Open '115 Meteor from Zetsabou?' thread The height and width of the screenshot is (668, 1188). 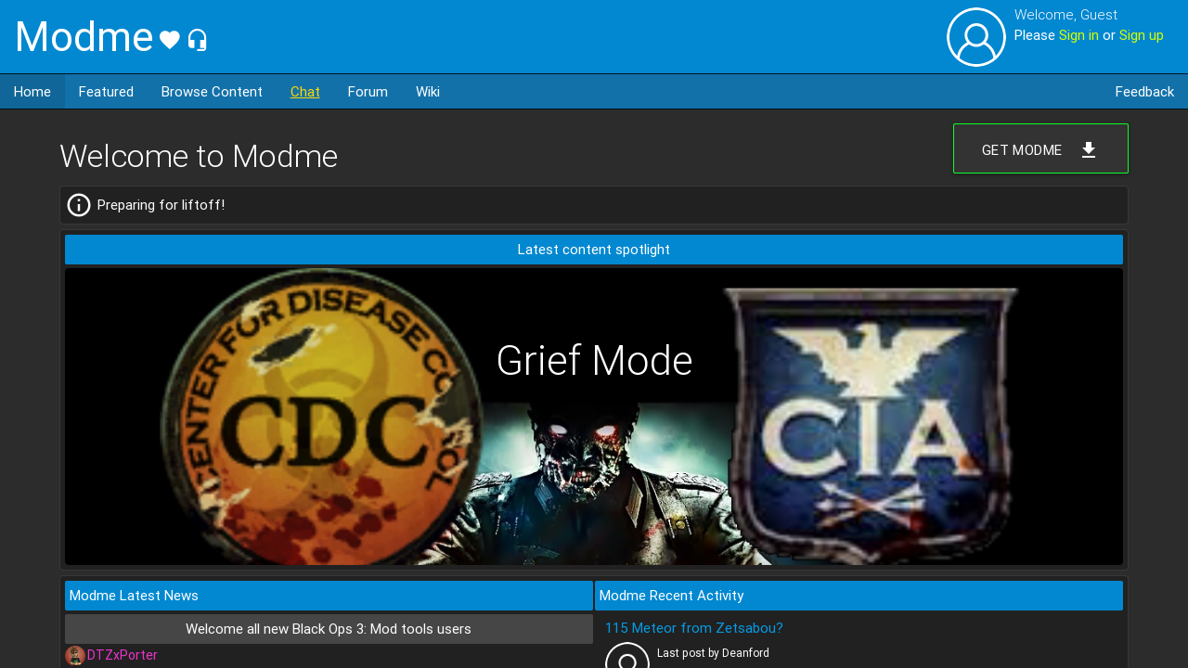[694, 628]
